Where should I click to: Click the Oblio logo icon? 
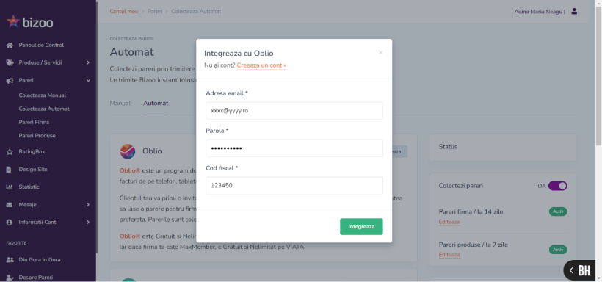[128, 151]
